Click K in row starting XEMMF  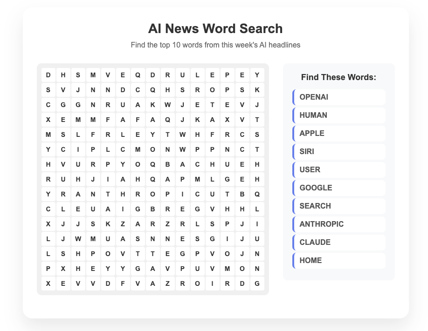(197, 120)
